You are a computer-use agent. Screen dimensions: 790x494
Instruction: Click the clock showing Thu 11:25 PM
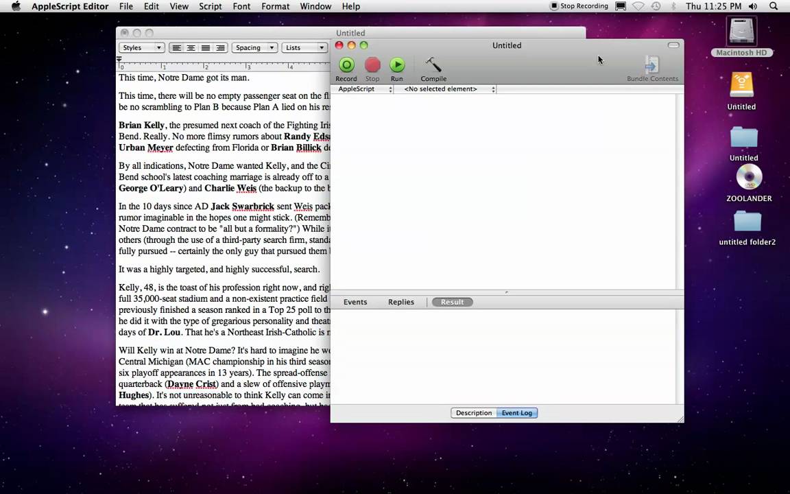tap(713, 6)
